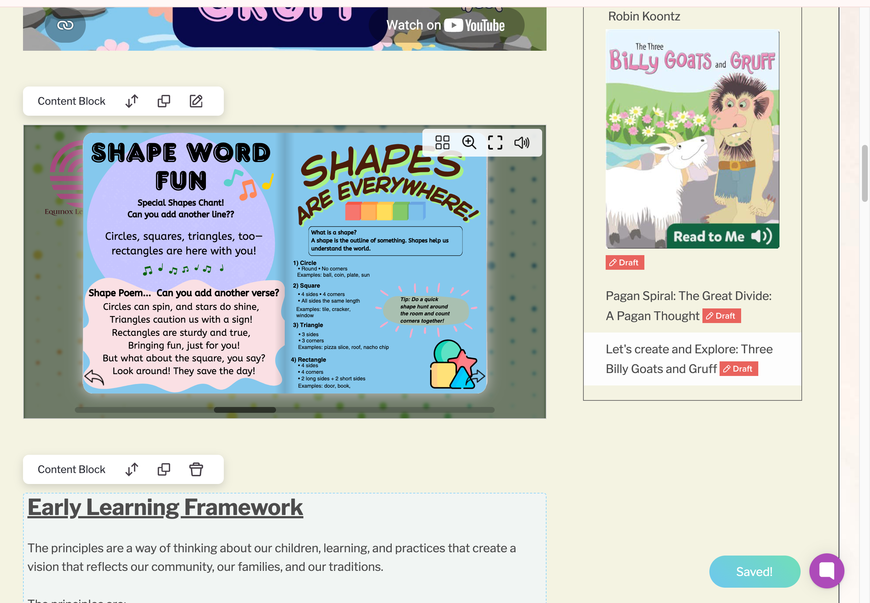Toggle flipbook sound
870x603 pixels.
(x=522, y=143)
